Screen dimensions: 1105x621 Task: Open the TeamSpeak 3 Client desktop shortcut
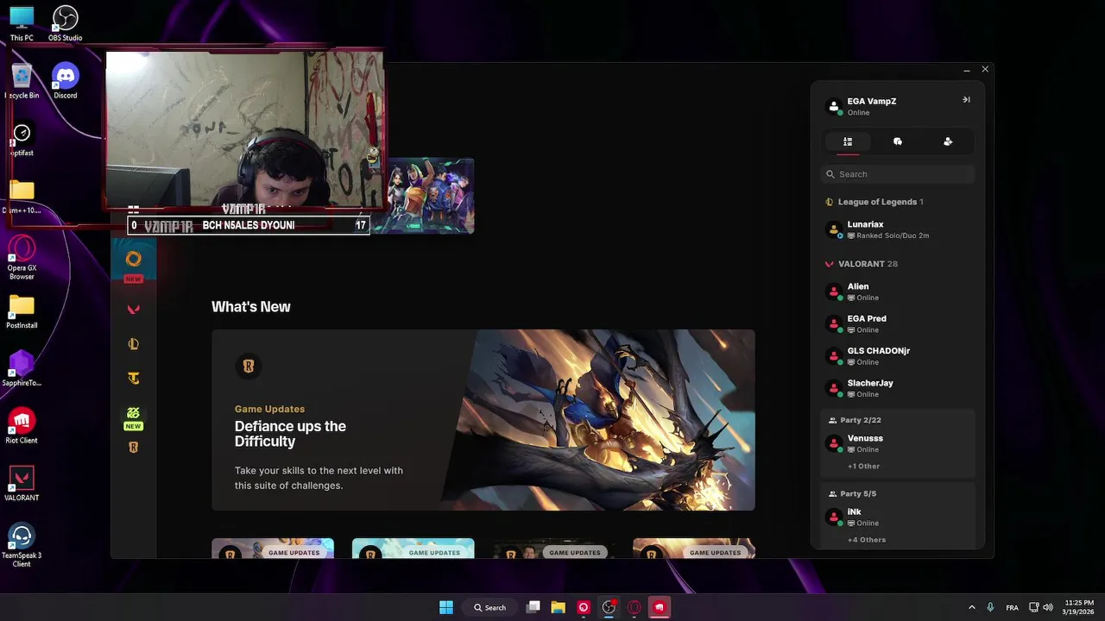tap(22, 545)
